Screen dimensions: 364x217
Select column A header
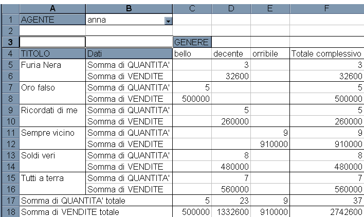click(52, 9)
